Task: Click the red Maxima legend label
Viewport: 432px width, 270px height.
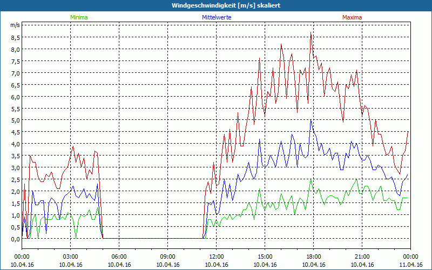Action: click(x=352, y=17)
